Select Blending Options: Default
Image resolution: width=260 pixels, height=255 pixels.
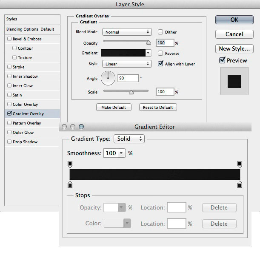pos(30,29)
